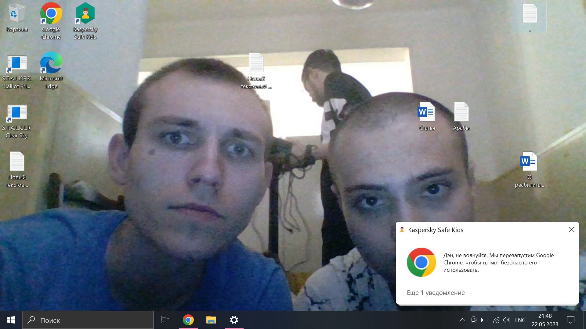The width and height of the screenshot is (586, 329).
Task: Open the Windows Start menu
Action: point(11,320)
